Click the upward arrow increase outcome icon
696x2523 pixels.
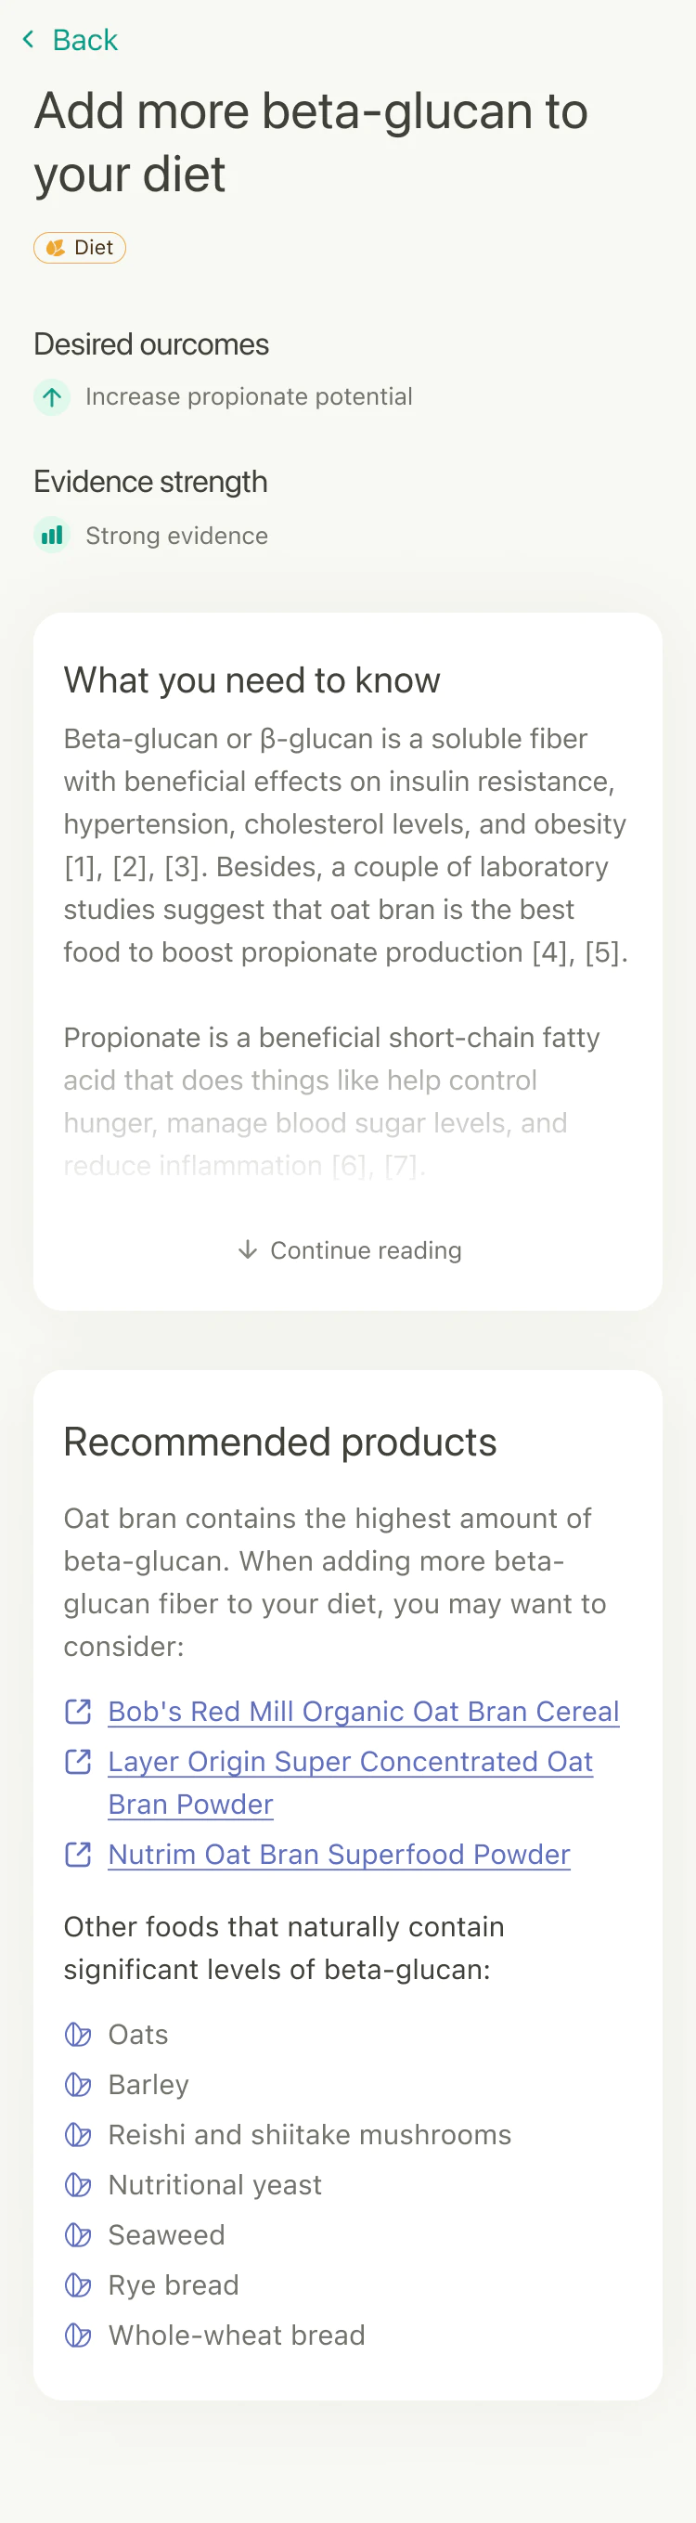(51, 397)
